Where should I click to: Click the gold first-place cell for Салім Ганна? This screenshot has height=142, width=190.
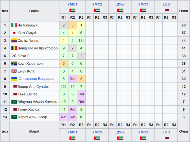[x=64, y=41]
